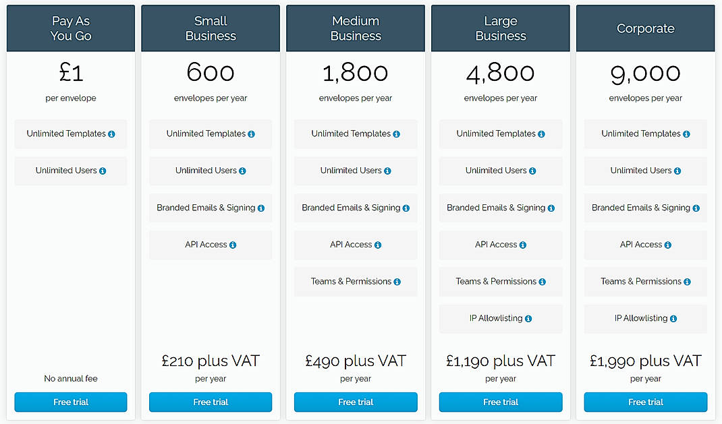Start the Medium Business free trial
The height and width of the screenshot is (424, 722).
click(x=355, y=402)
